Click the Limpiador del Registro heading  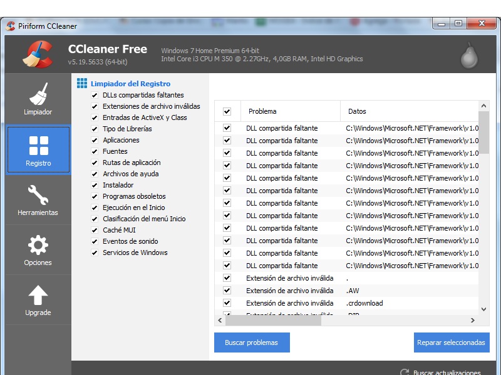[x=130, y=84]
